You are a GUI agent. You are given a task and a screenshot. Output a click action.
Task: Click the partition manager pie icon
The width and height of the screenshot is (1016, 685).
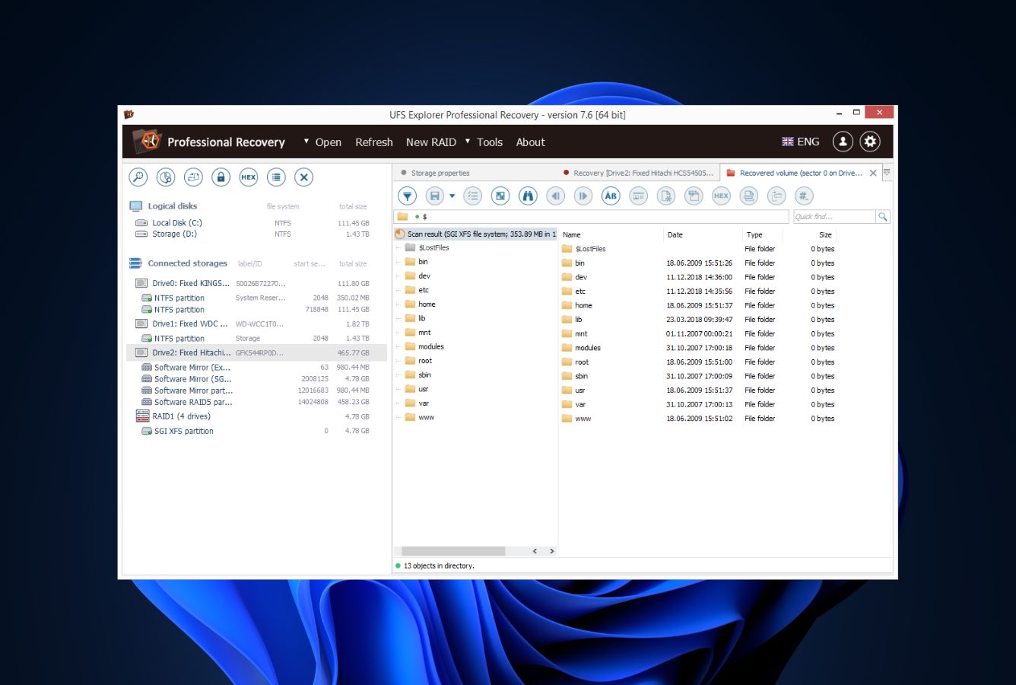click(166, 177)
